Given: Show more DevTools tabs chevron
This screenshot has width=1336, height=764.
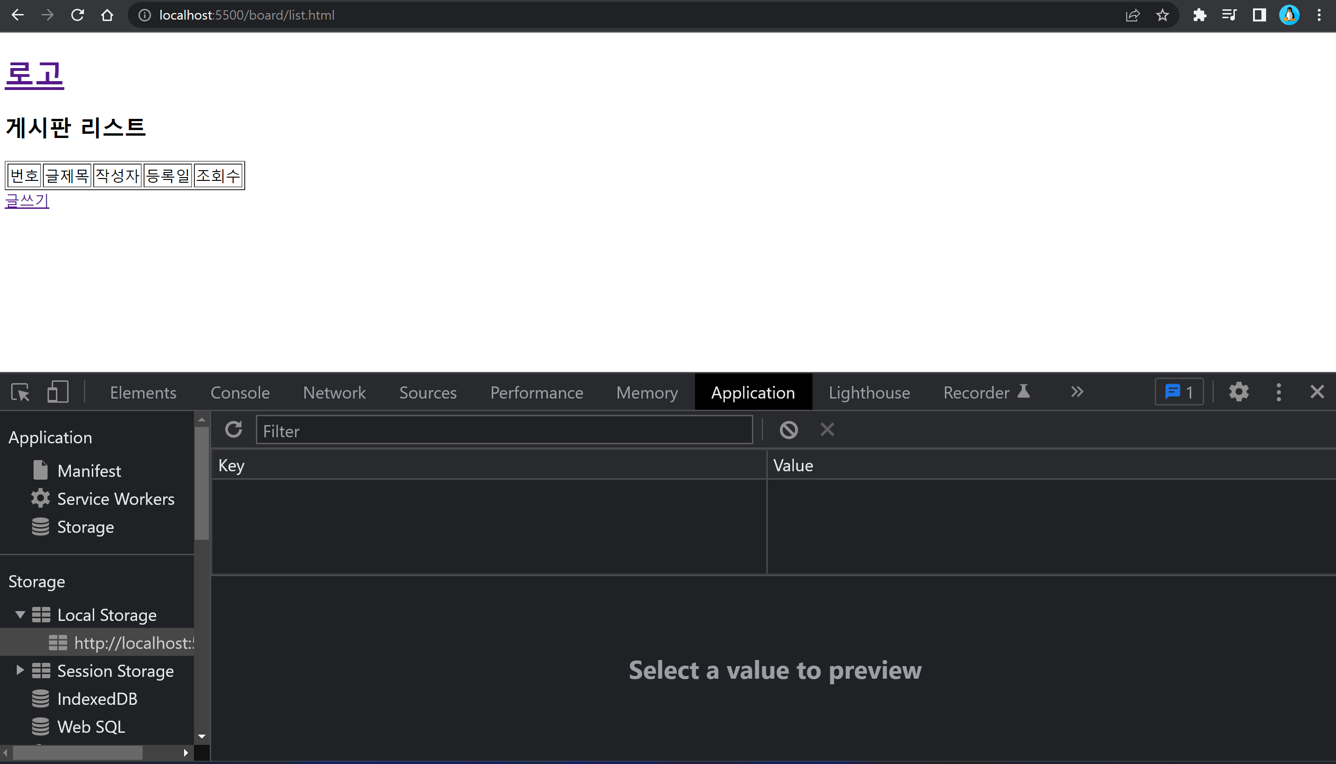Looking at the screenshot, I should [x=1077, y=392].
